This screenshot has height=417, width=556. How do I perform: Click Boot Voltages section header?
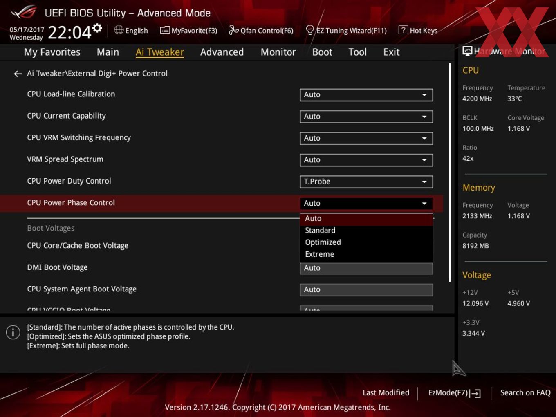pos(51,228)
